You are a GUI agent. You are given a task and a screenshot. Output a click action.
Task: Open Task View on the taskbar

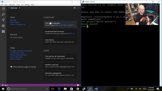pyautogui.click(x=53, y=89)
